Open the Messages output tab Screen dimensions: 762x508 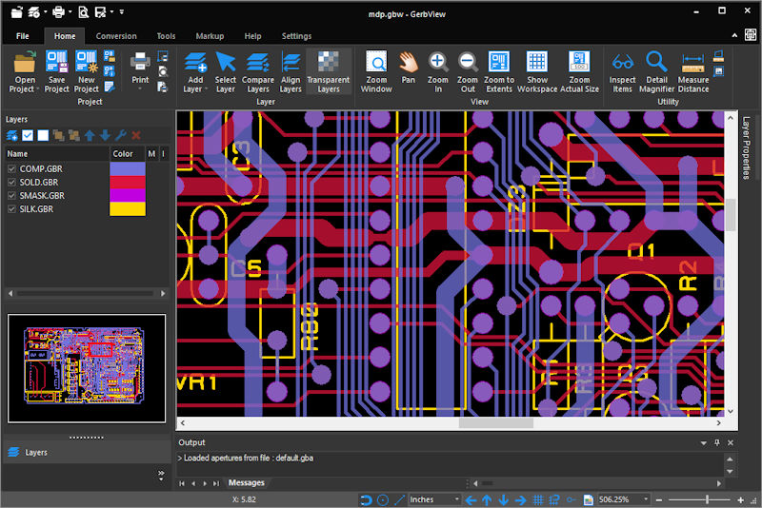[x=246, y=483]
